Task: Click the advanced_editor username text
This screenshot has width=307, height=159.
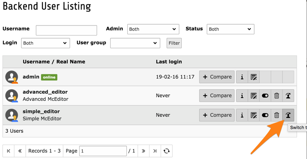Action: (x=45, y=92)
